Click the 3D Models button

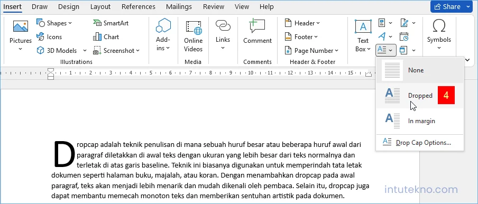point(58,51)
